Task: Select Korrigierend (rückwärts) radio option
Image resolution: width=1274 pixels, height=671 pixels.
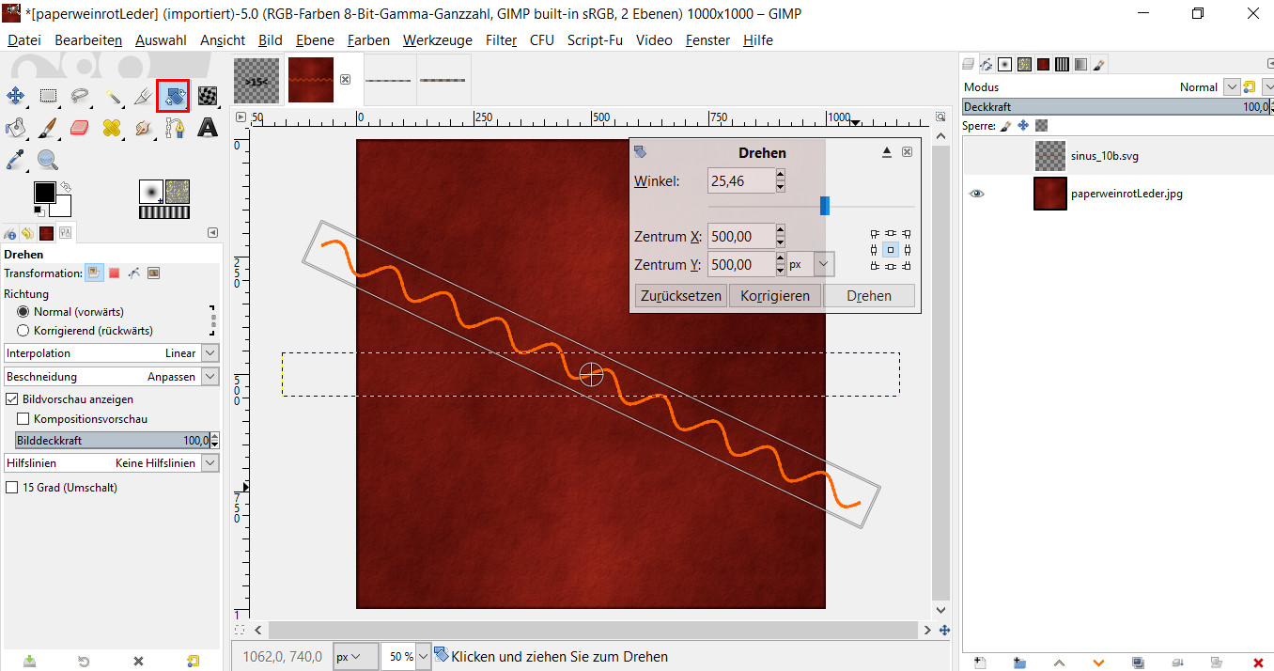Action: pos(23,331)
